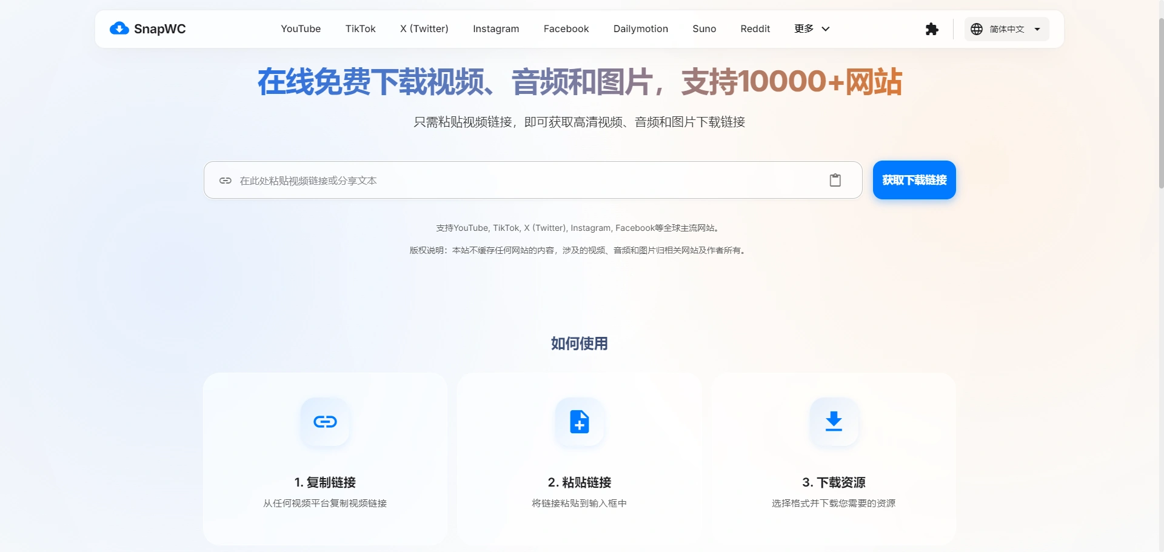This screenshot has height=552, width=1164.
Task: Click the SnapWC site title text
Action: coord(160,28)
